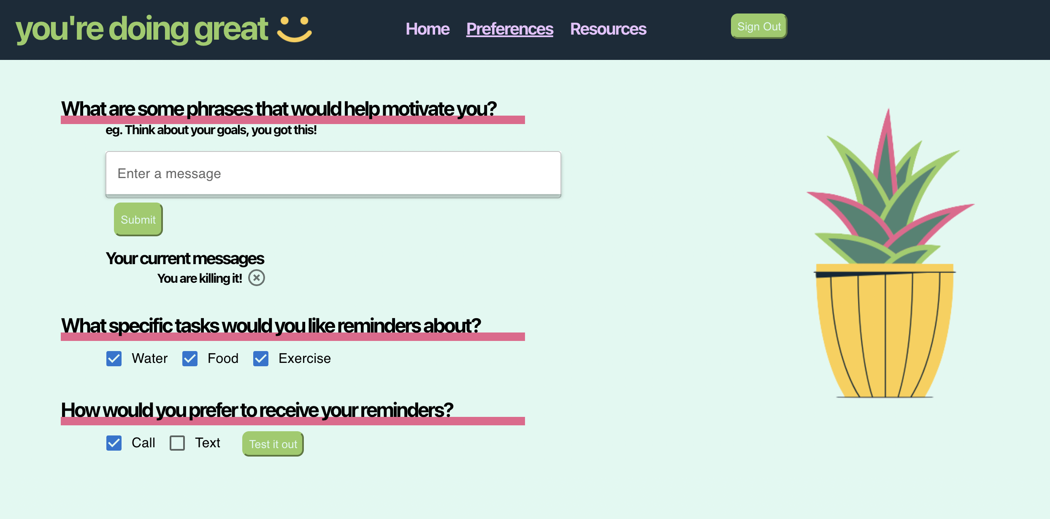Open the Preferences nav link
This screenshot has height=519, width=1050.
coord(509,29)
